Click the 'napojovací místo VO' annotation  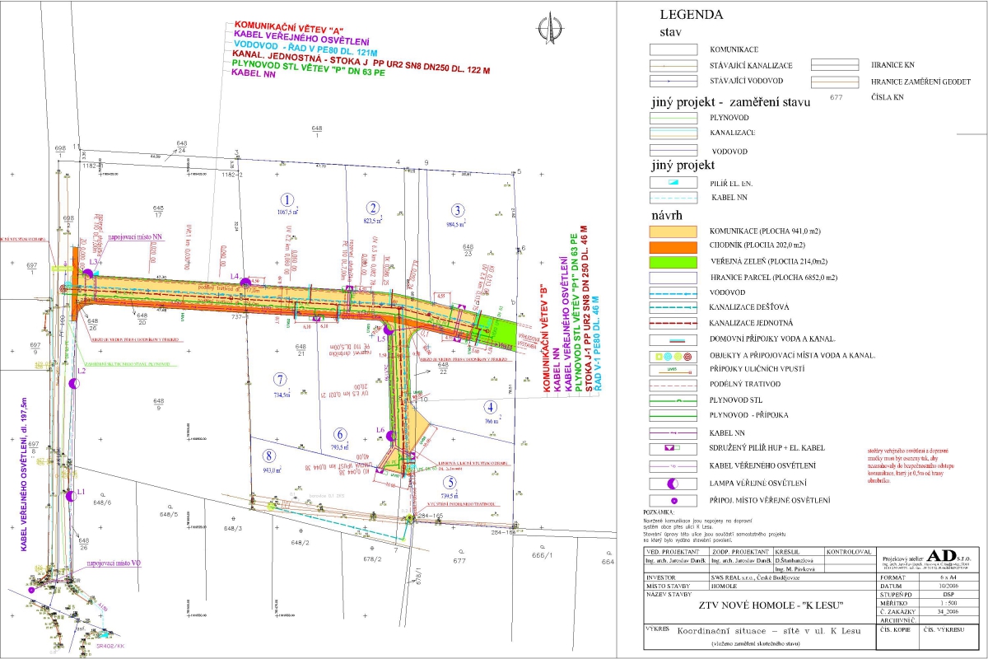click(114, 562)
